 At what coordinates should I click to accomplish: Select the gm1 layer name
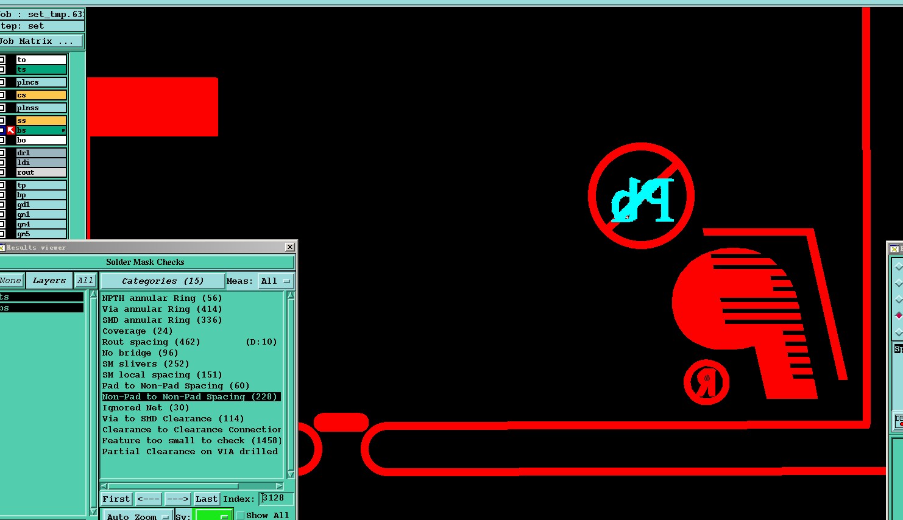click(x=41, y=214)
